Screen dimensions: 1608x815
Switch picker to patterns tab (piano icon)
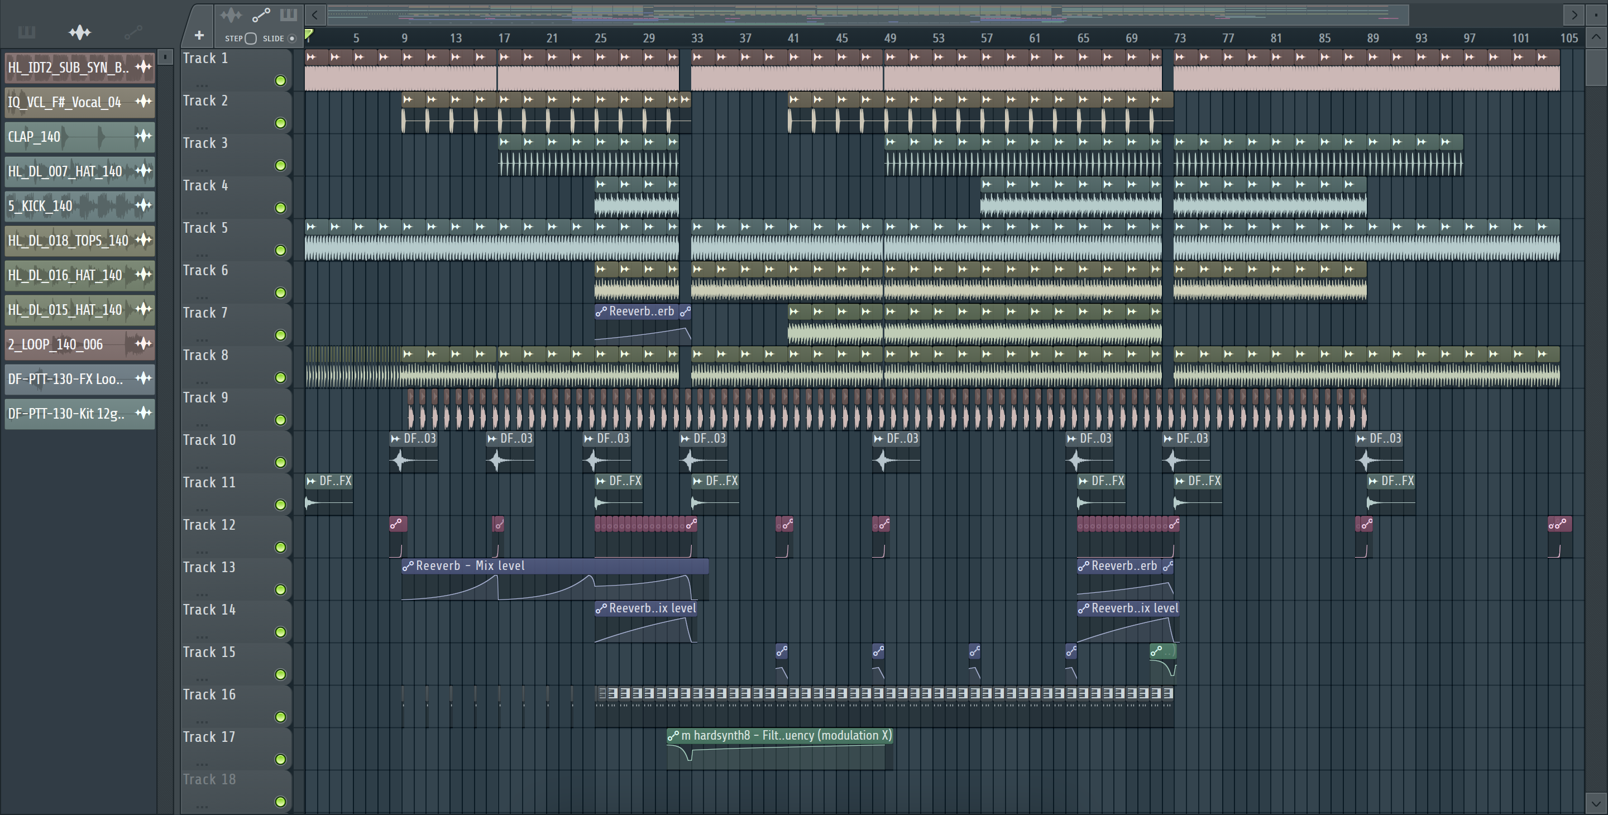[x=27, y=32]
